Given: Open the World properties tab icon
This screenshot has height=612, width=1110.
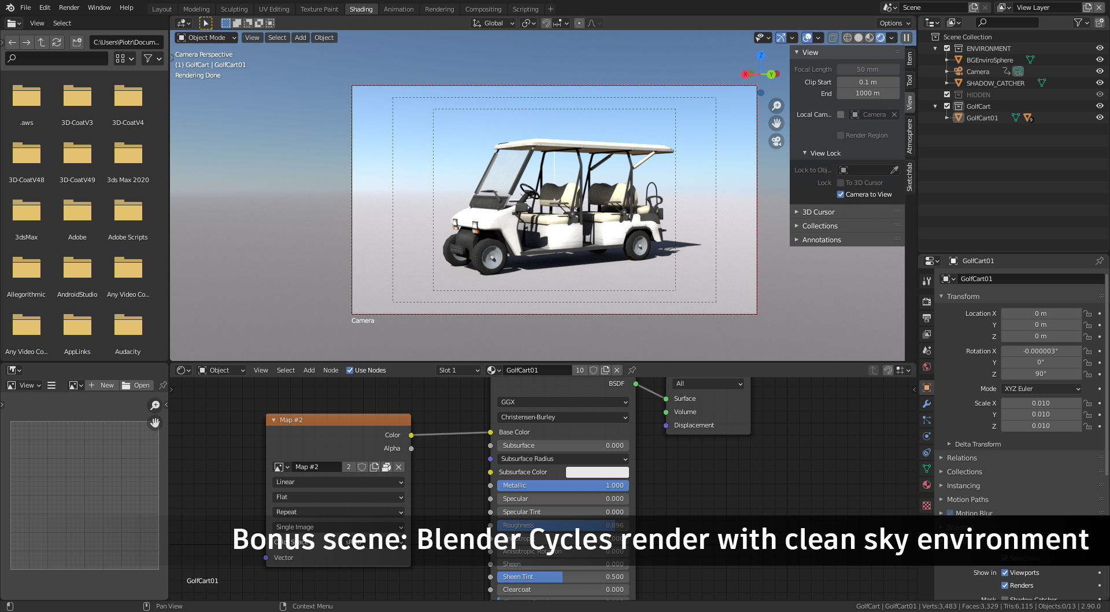Looking at the screenshot, I should (927, 367).
